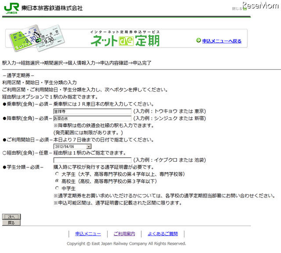Open the 申込メニュー footer link

click(88, 234)
